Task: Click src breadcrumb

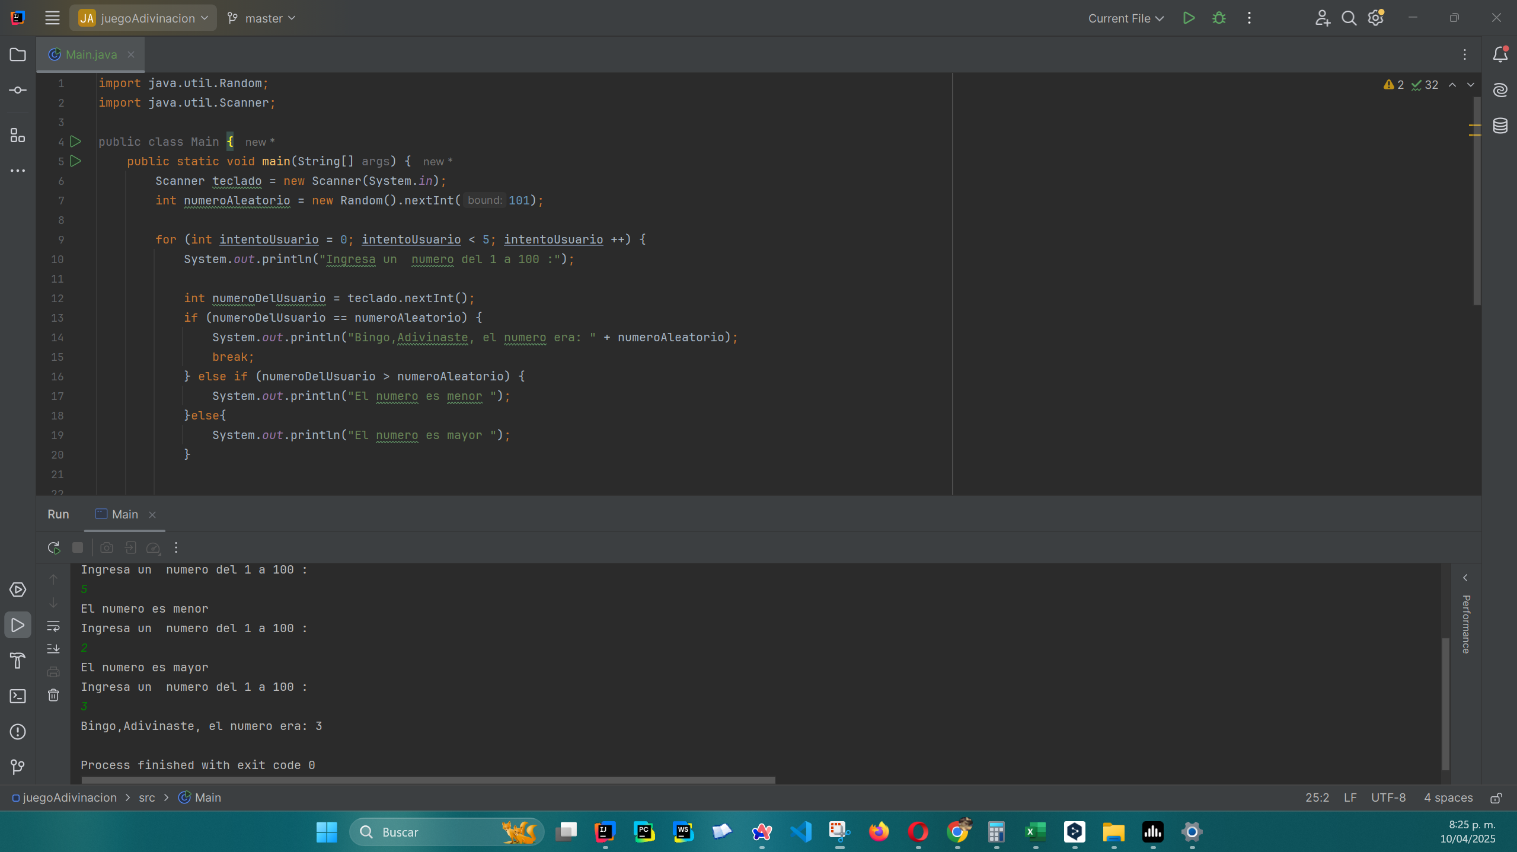Action: tap(146, 798)
